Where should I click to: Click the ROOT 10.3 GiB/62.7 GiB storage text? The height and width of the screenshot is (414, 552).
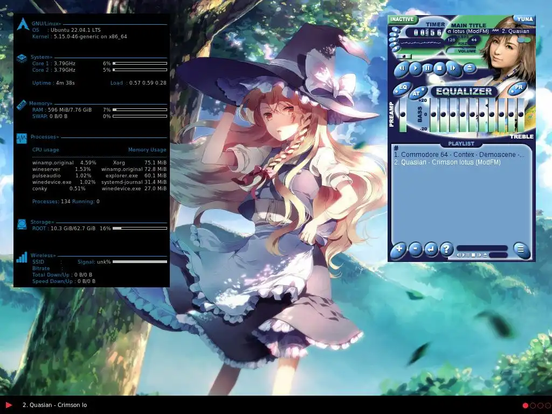[x=64, y=229]
